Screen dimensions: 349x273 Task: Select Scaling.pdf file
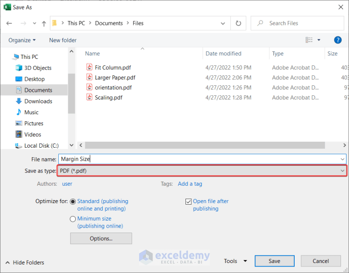[109, 98]
